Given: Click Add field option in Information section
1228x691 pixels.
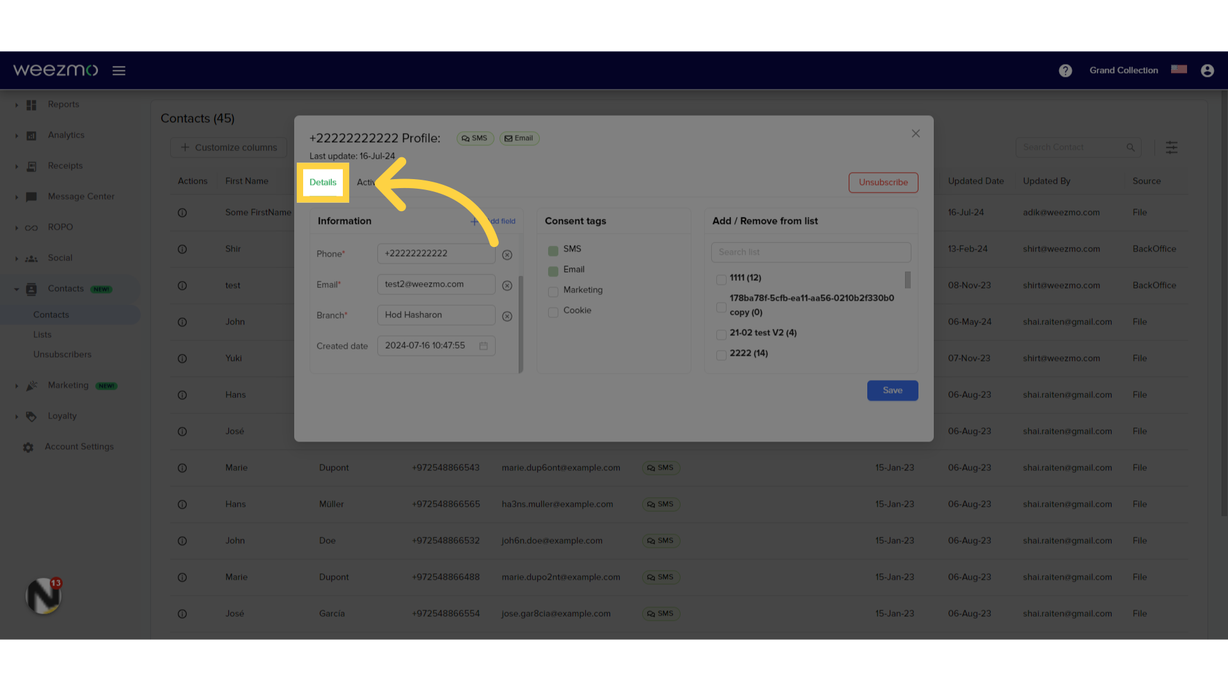Looking at the screenshot, I should [493, 221].
